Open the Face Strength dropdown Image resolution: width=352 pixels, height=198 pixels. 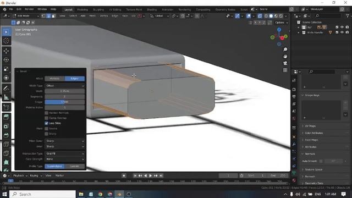[65, 159]
